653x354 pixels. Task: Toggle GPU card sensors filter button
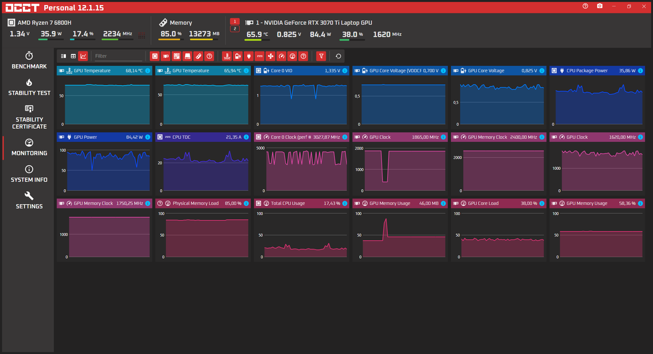click(x=166, y=56)
